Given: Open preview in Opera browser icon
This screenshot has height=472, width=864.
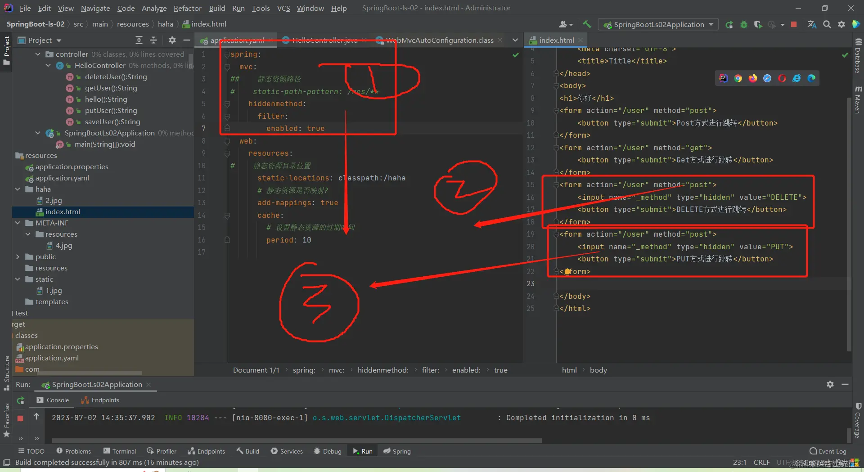Looking at the screenshot, I should pyautogui.click(x=782, y=78).
